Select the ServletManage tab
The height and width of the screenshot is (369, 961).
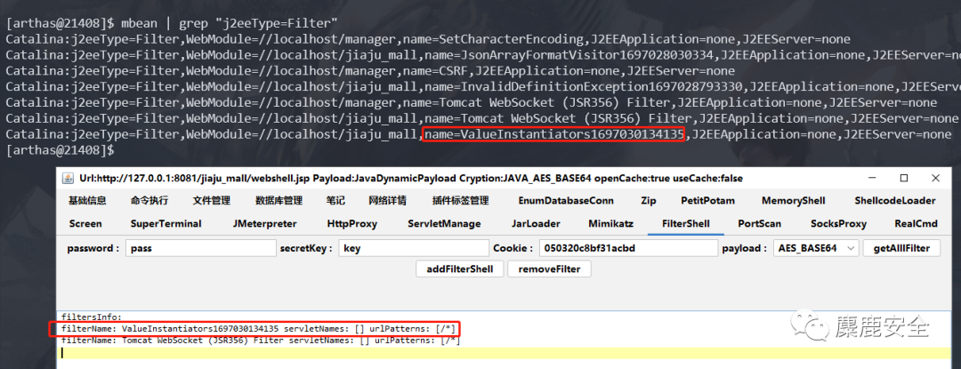click(444, 224)
